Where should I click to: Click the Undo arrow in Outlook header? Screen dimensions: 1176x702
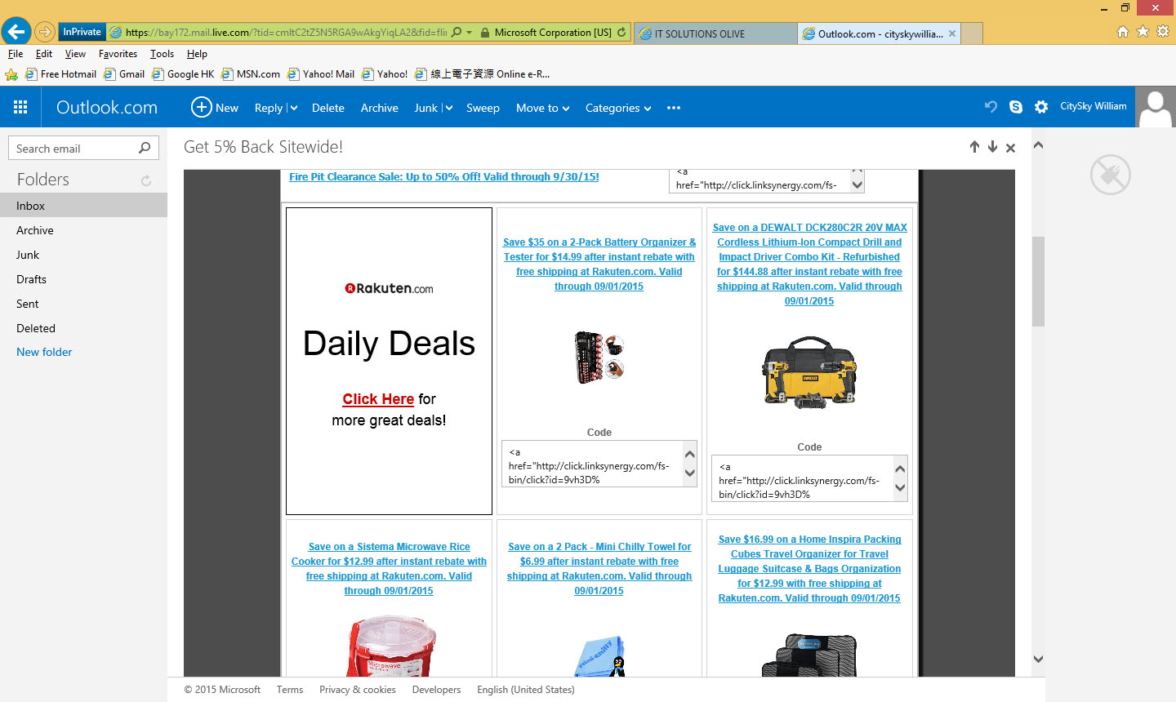tap(991, 107)
